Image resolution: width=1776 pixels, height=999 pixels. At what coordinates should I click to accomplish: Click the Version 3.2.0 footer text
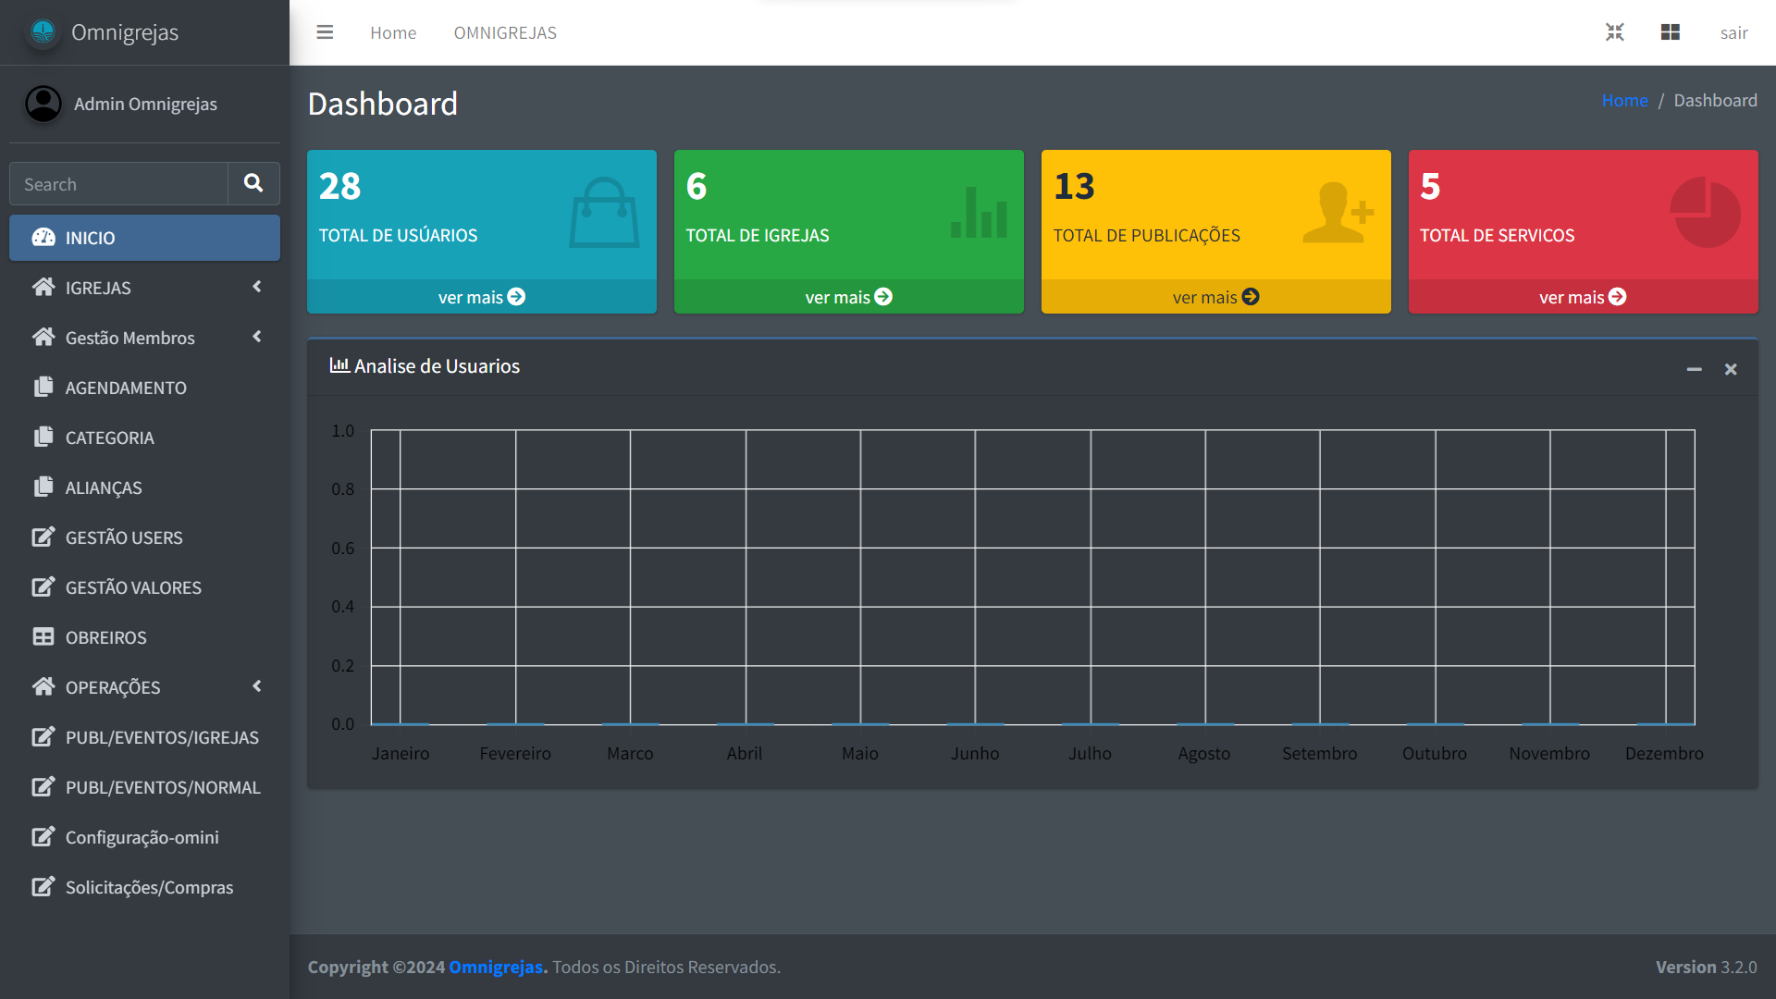pos(1706,967)
